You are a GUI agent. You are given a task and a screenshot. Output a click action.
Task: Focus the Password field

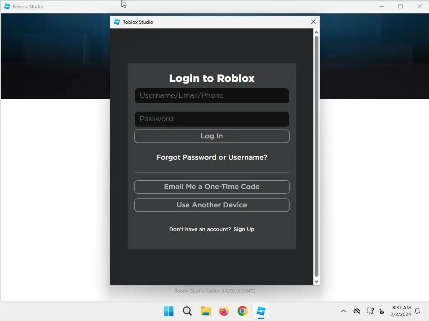click(212, 119)
